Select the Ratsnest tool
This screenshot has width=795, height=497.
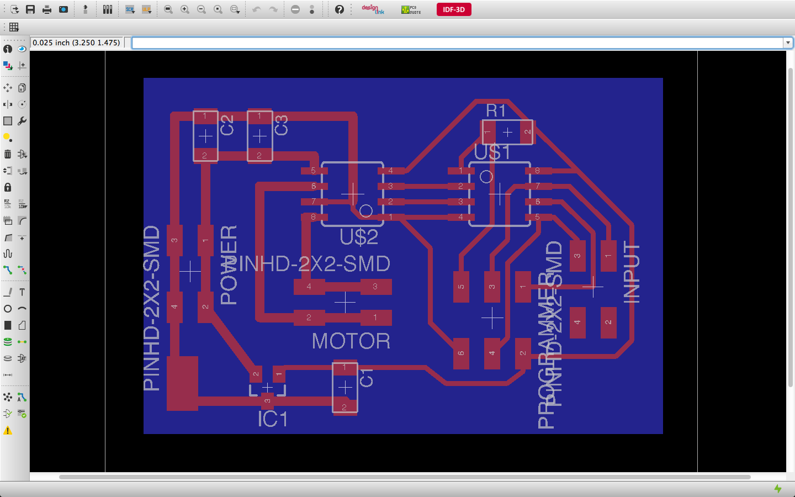pyautogui.click(x=8, y=397)
